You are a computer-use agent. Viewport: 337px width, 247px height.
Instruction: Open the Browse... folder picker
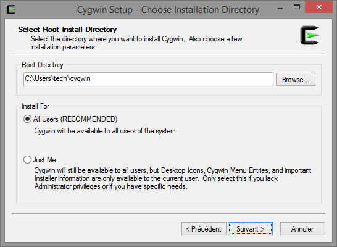click(296, 79)
